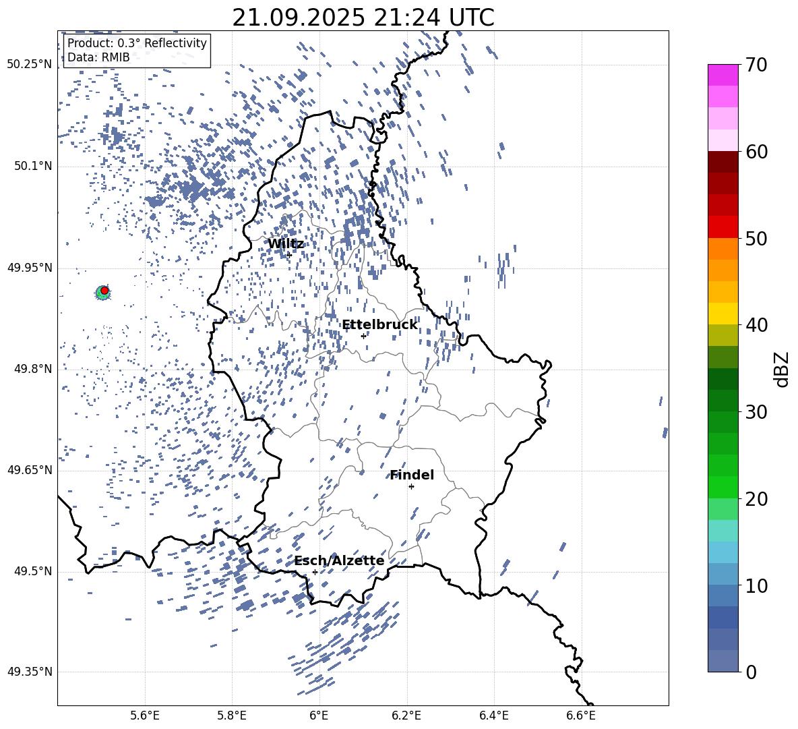Viewport: 798px width, 729px height.
Task: Pick the dark maroon swatch below 60 dBZ
Action: (x=723, y=162)
